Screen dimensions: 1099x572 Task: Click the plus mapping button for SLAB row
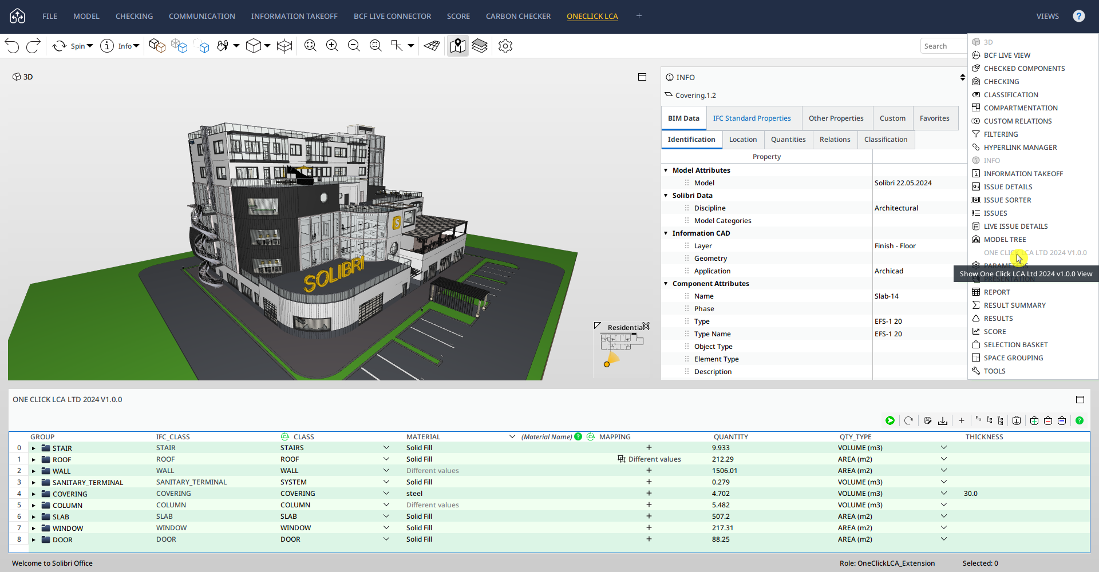649,517
